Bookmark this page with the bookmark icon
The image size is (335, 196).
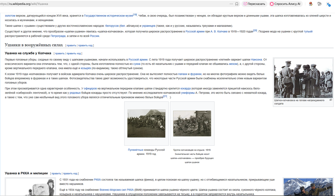pyautogui.click(x=237, y=4)
